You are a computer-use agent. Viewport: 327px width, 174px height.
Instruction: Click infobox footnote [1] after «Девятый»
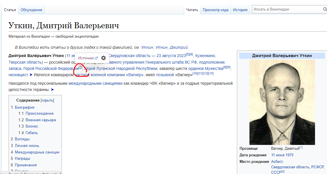[x=301, y=147]
